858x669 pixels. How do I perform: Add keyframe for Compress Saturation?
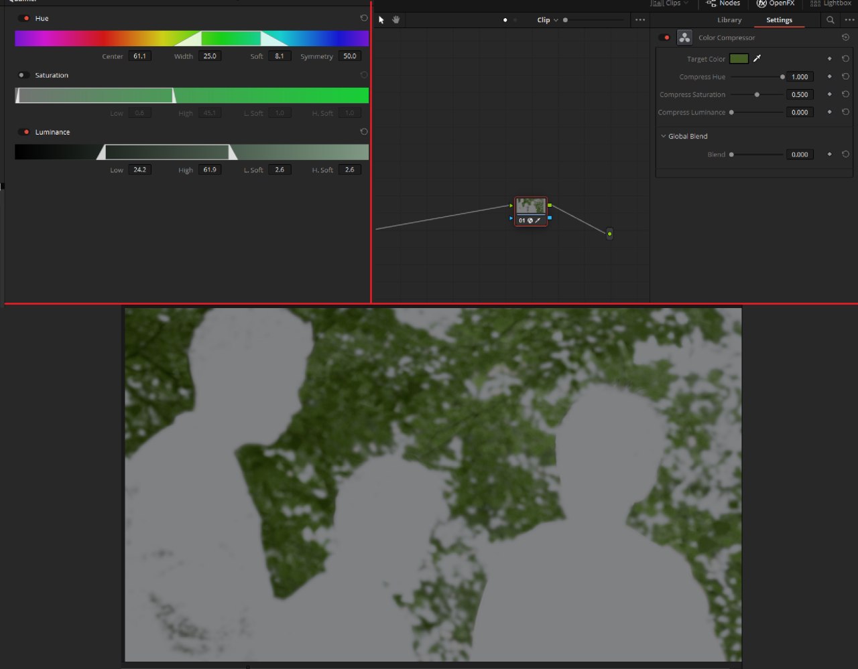tap(829, 94)
